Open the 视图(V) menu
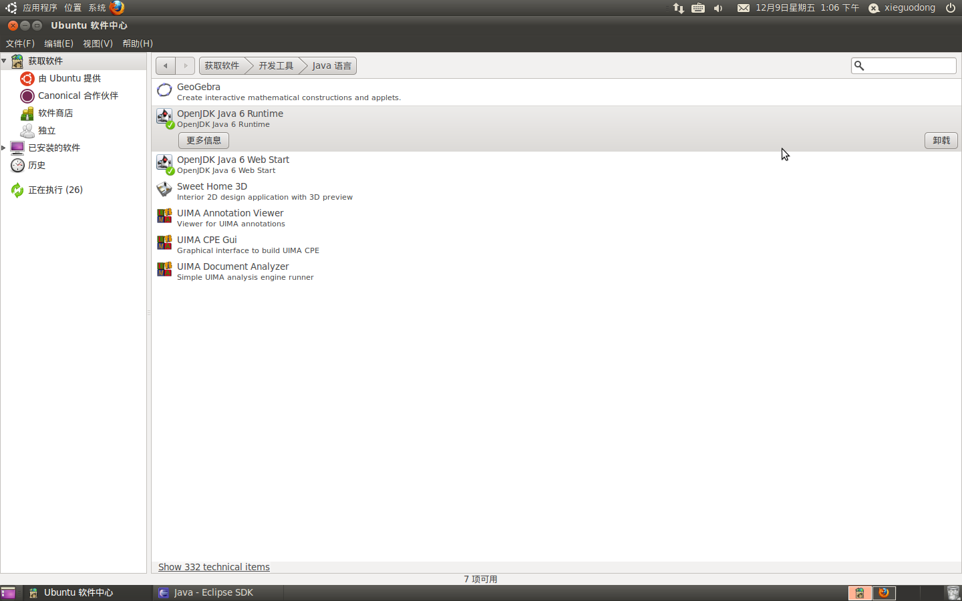This screenshot has height=601, width=962. pyautogui.click(x=98, y=43)
